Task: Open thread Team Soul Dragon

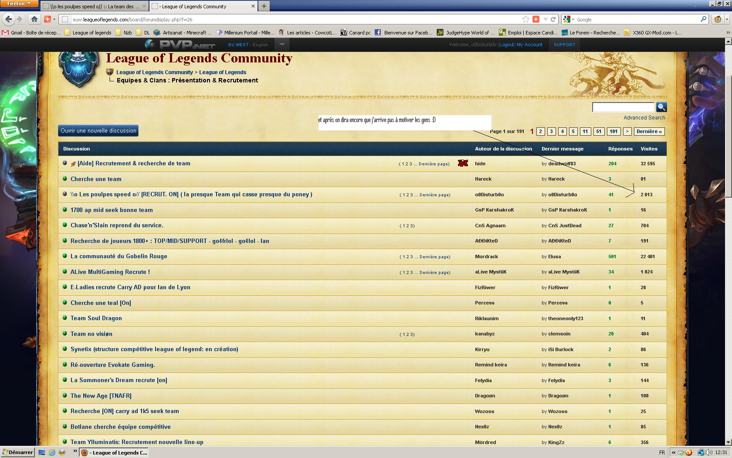Action: tap(96, 318)
